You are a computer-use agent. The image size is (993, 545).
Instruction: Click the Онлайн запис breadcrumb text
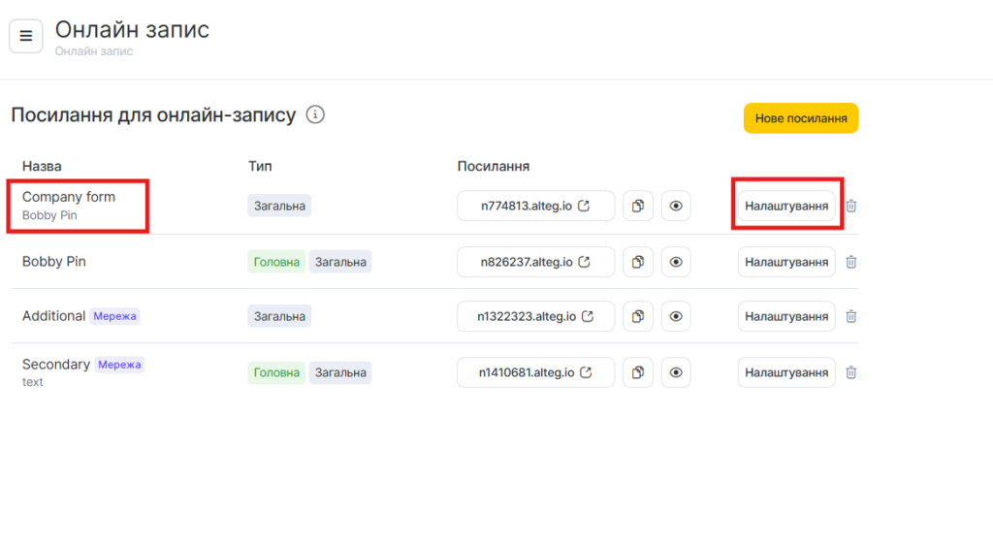(94, 51)
